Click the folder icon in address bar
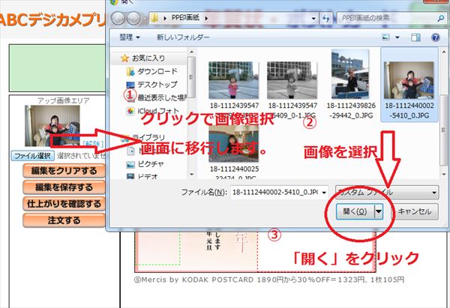Image resolution: width=450 pixels, height=308 pixels. [x=154, y=18]
